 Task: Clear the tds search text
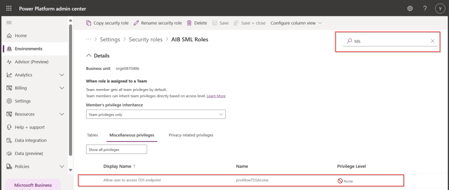coord(432,41)
